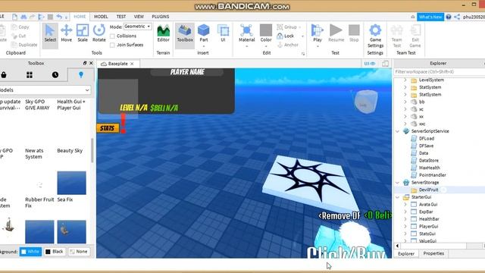Click the Copy button
Screen dimensions: 485x273
(x=20, y=27)
